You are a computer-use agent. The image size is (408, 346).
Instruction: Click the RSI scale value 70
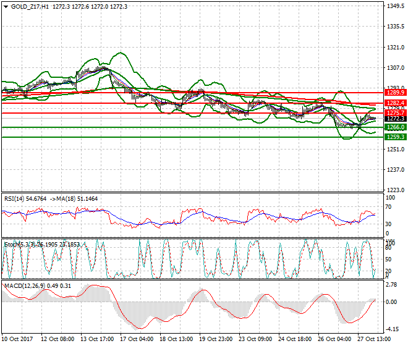click(388, 207)
